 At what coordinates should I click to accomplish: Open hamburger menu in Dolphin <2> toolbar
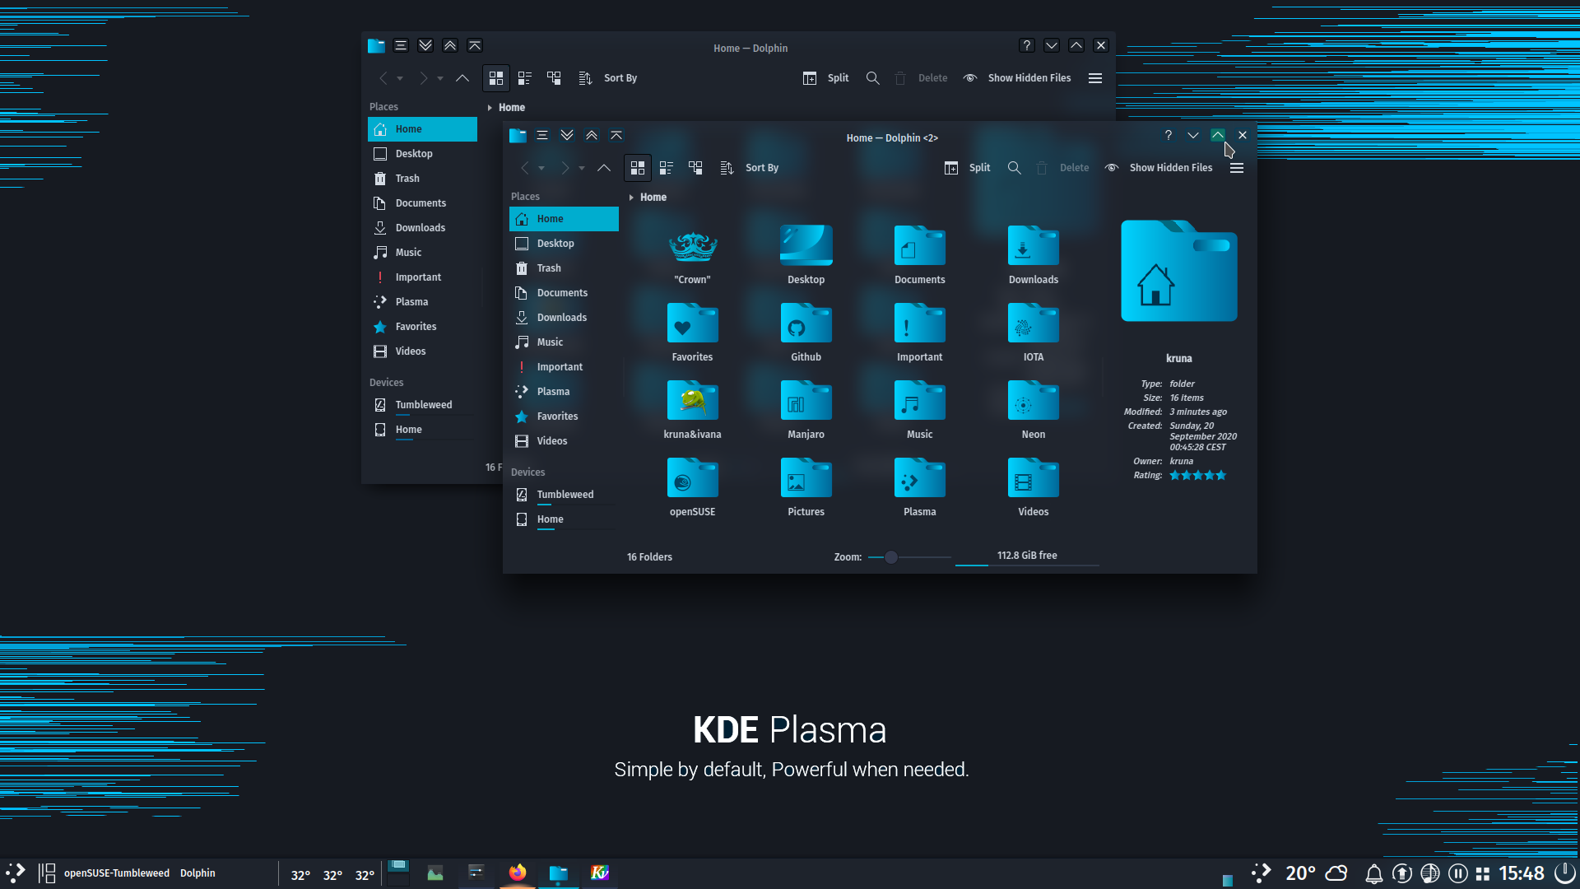[1237, 168]
